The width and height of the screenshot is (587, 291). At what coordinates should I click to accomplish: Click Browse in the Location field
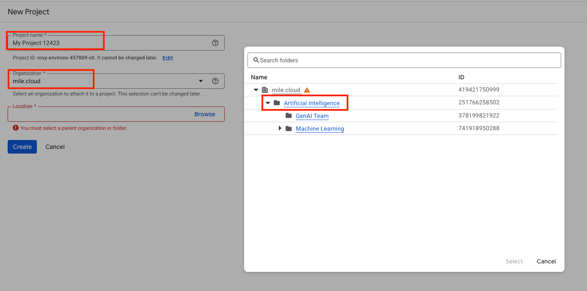point(205,114)
